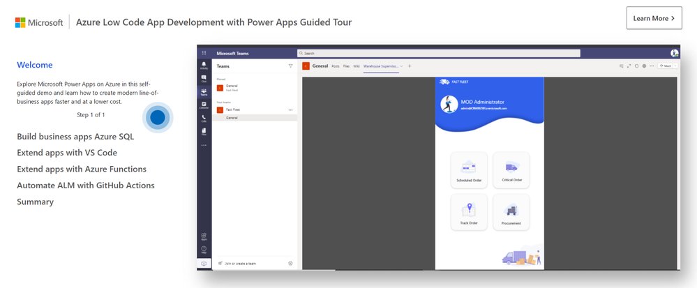Click the more apps ellipsis in left rail
The height and width of the screenshot is (288, 697).
pyautogui.click(x=204, y=145)
